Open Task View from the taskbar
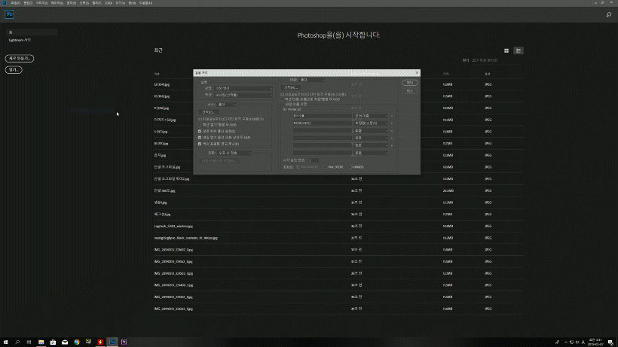Viewport: 618px width, 347px height. coord(29,342)
